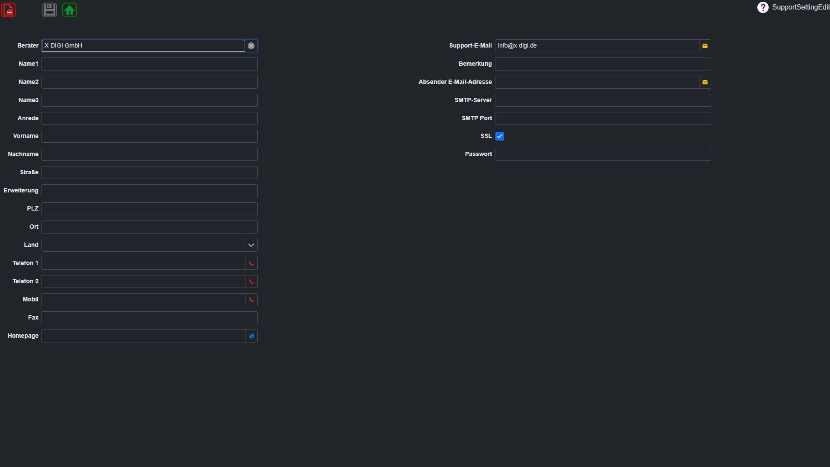Focus the Name2 input field

pos(150,82)
